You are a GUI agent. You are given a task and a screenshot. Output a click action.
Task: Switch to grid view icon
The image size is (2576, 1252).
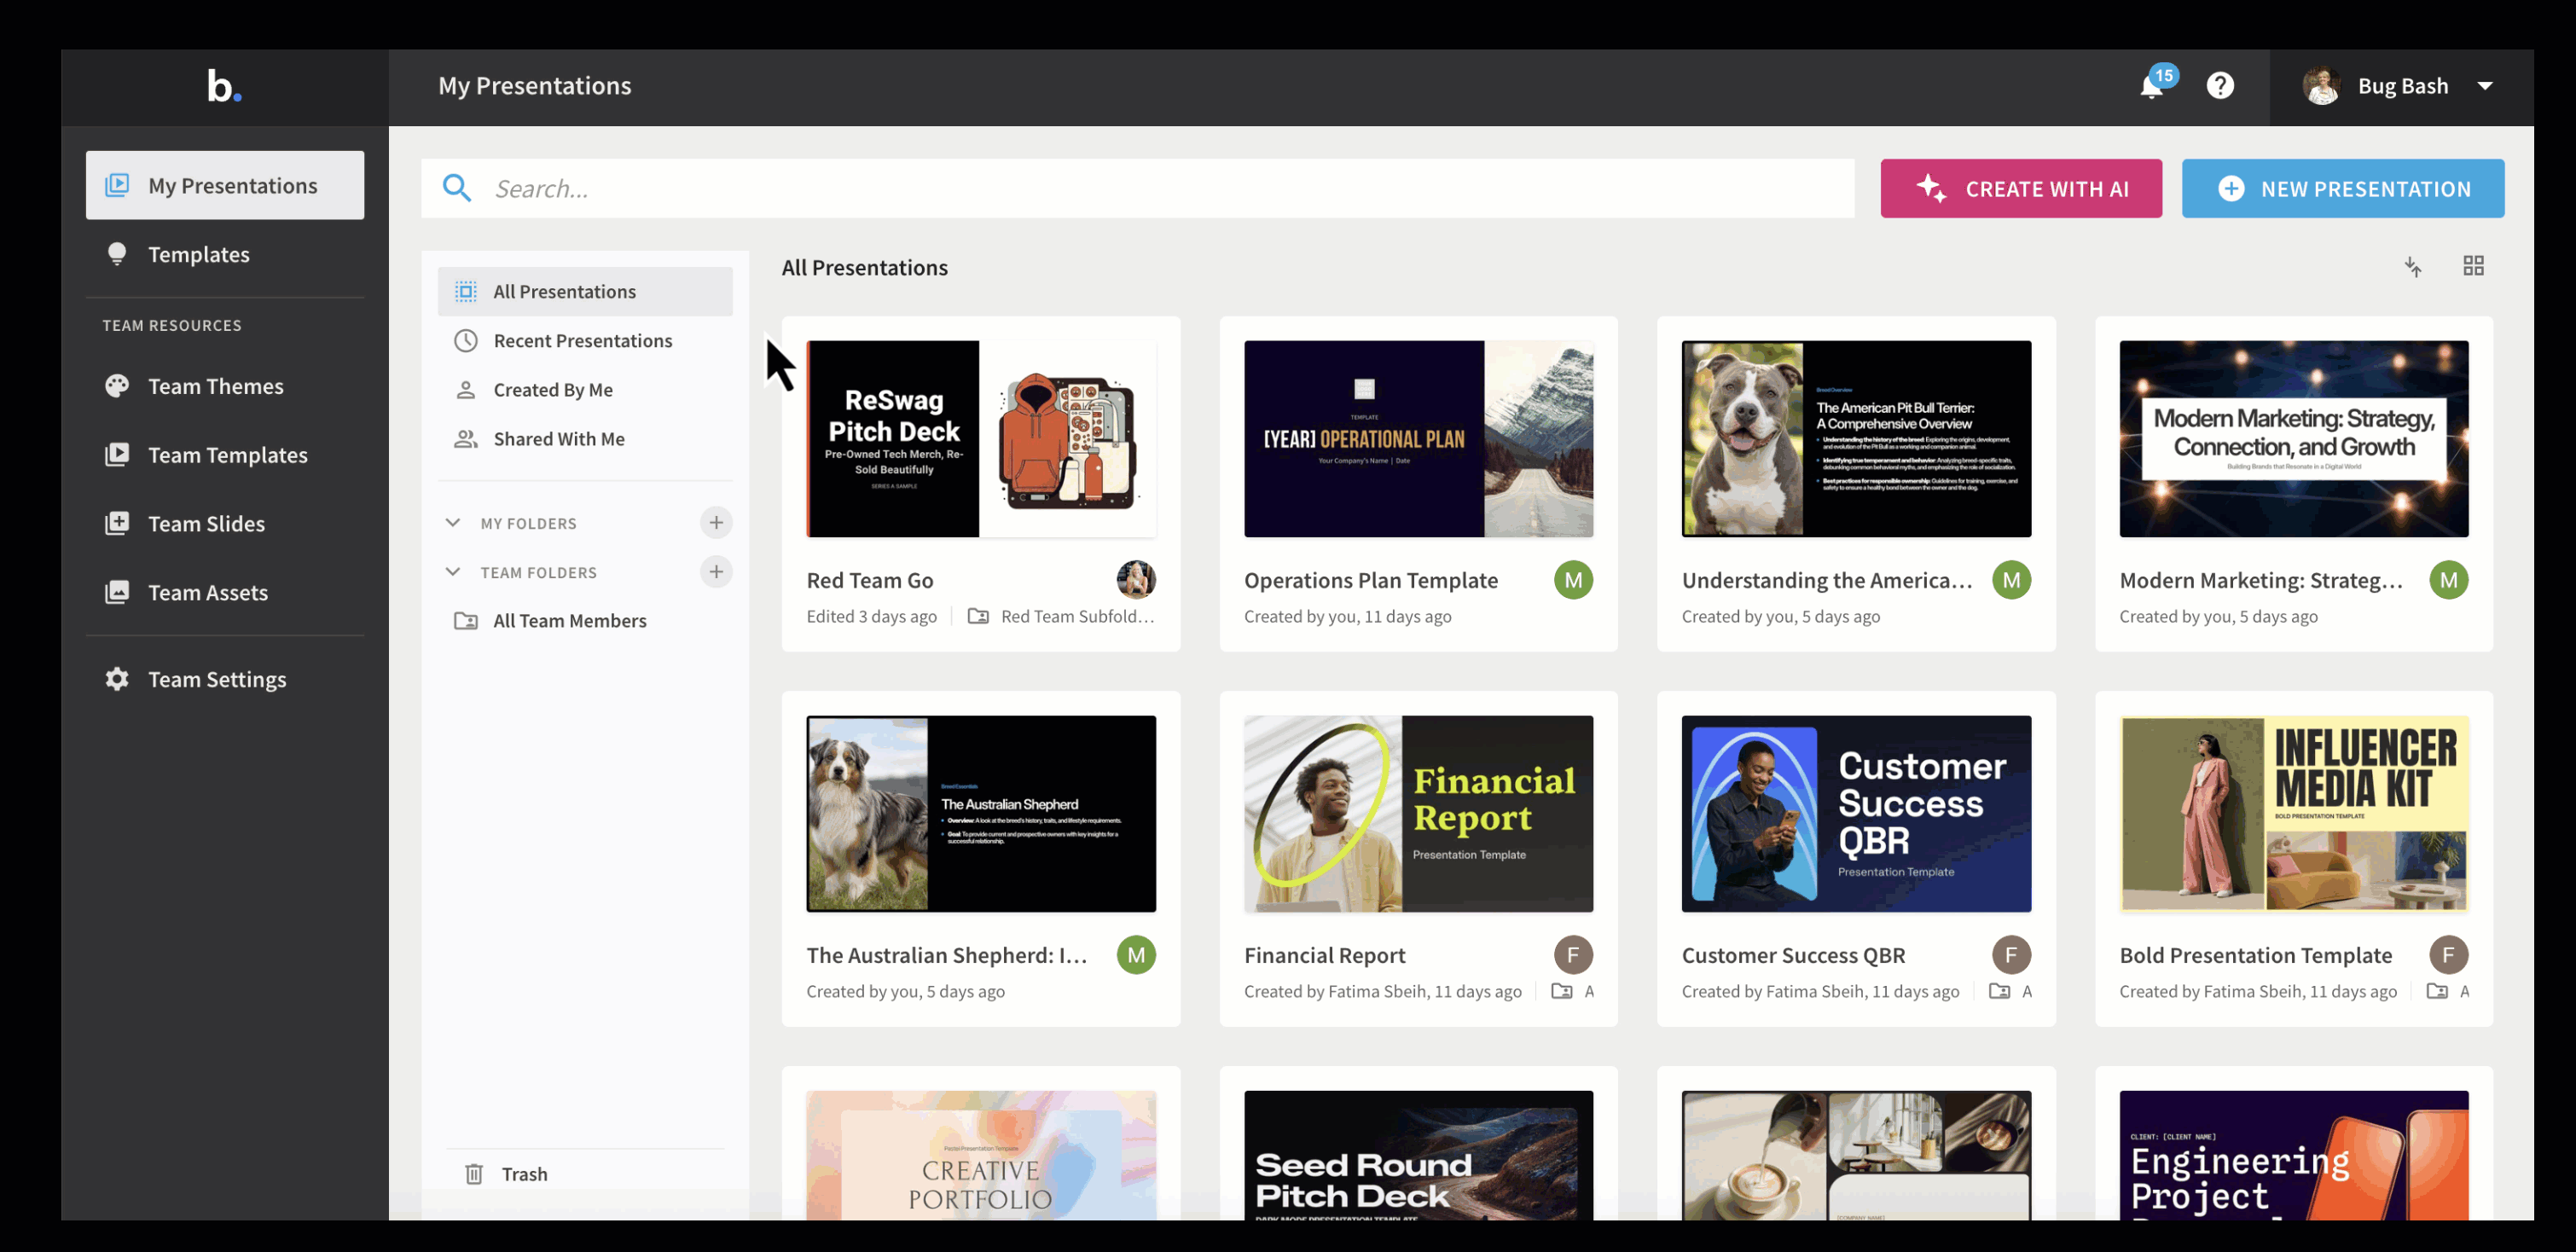point(2473,266)
